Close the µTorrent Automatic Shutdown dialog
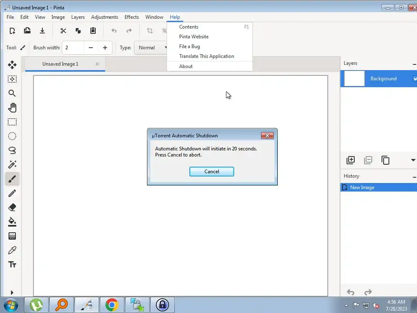417x313 pixels. point(267,135)
